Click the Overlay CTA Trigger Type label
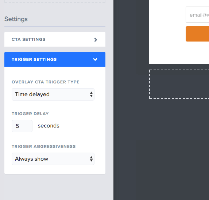 pos(46,82)
